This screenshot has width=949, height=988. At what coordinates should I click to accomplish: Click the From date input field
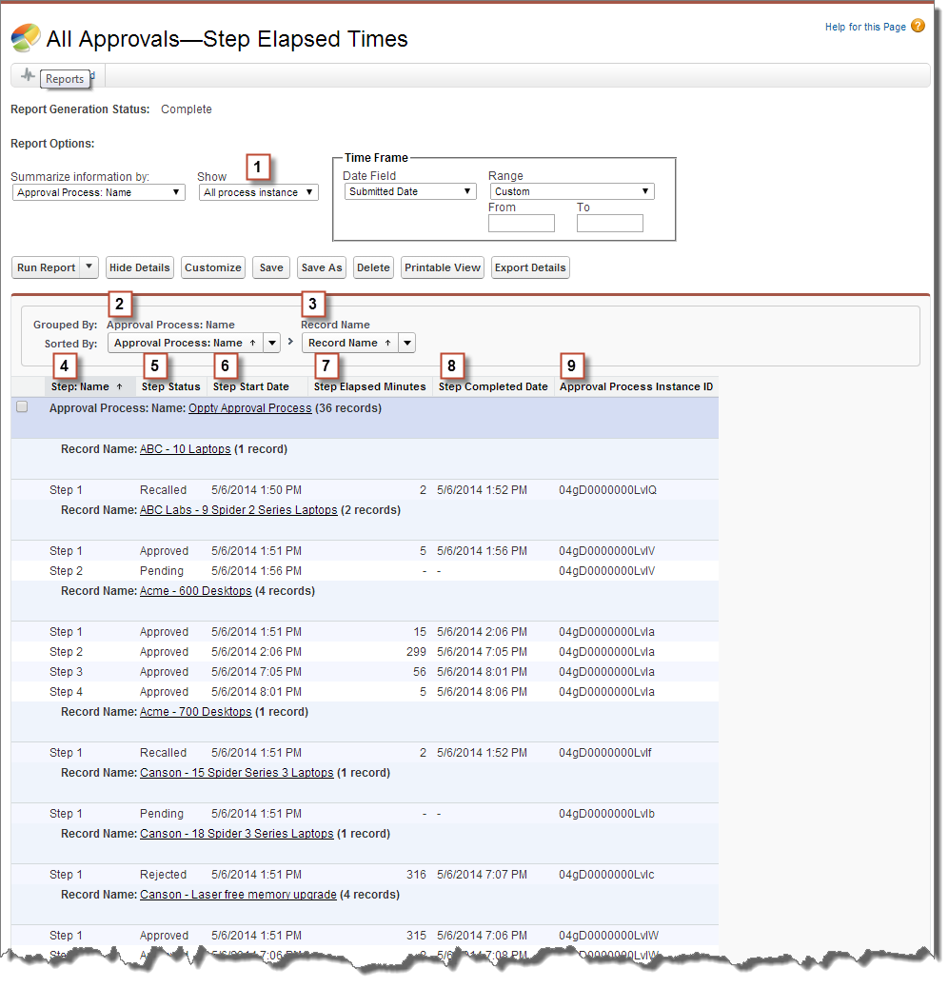pos(521,223)
